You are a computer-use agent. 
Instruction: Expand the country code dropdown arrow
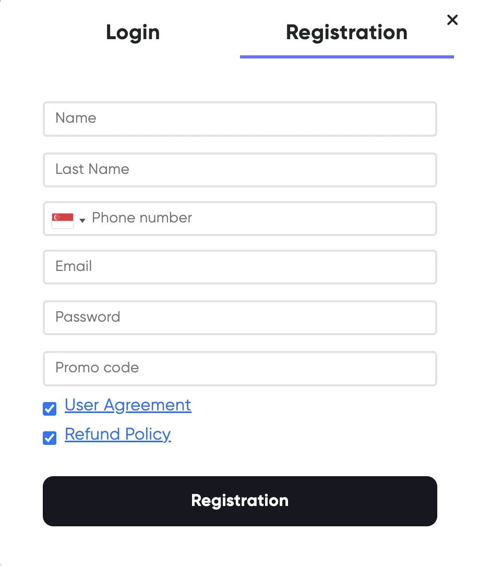82,220
